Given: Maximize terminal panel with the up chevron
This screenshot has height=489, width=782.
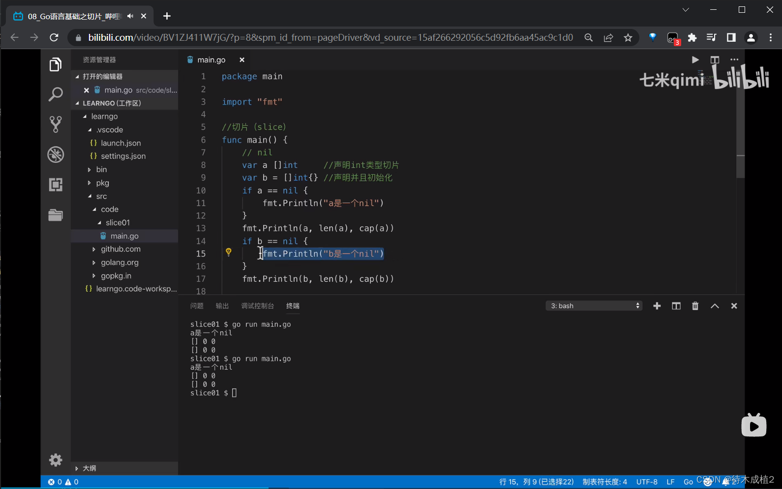Looking at the screenshot, I should click(x=715, y=306).
